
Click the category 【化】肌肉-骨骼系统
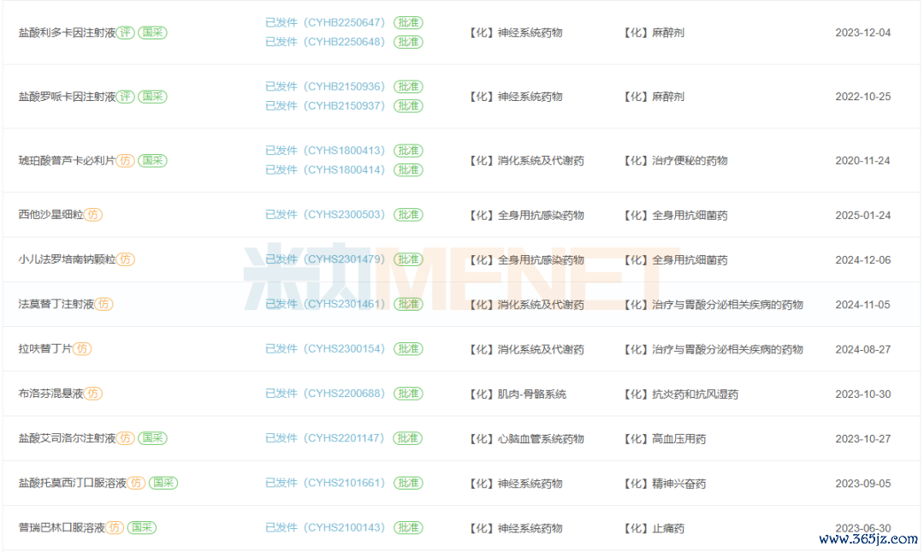point(518,394)
